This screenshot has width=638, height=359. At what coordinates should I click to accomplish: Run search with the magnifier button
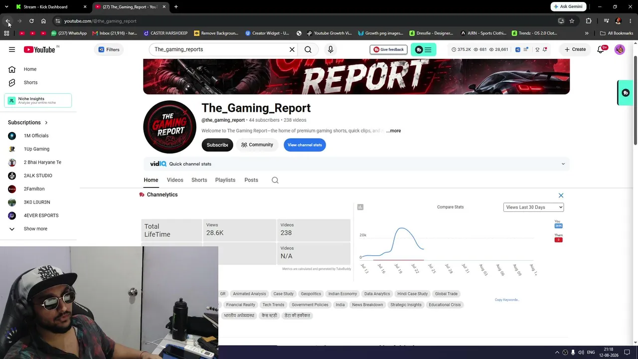[308, 49]
